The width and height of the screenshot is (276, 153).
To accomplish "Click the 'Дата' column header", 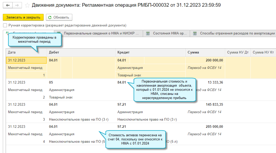I will pos(26,52).
